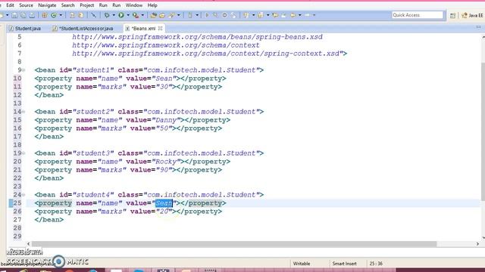Open the Debug dropdown arrow

point(114,15)
